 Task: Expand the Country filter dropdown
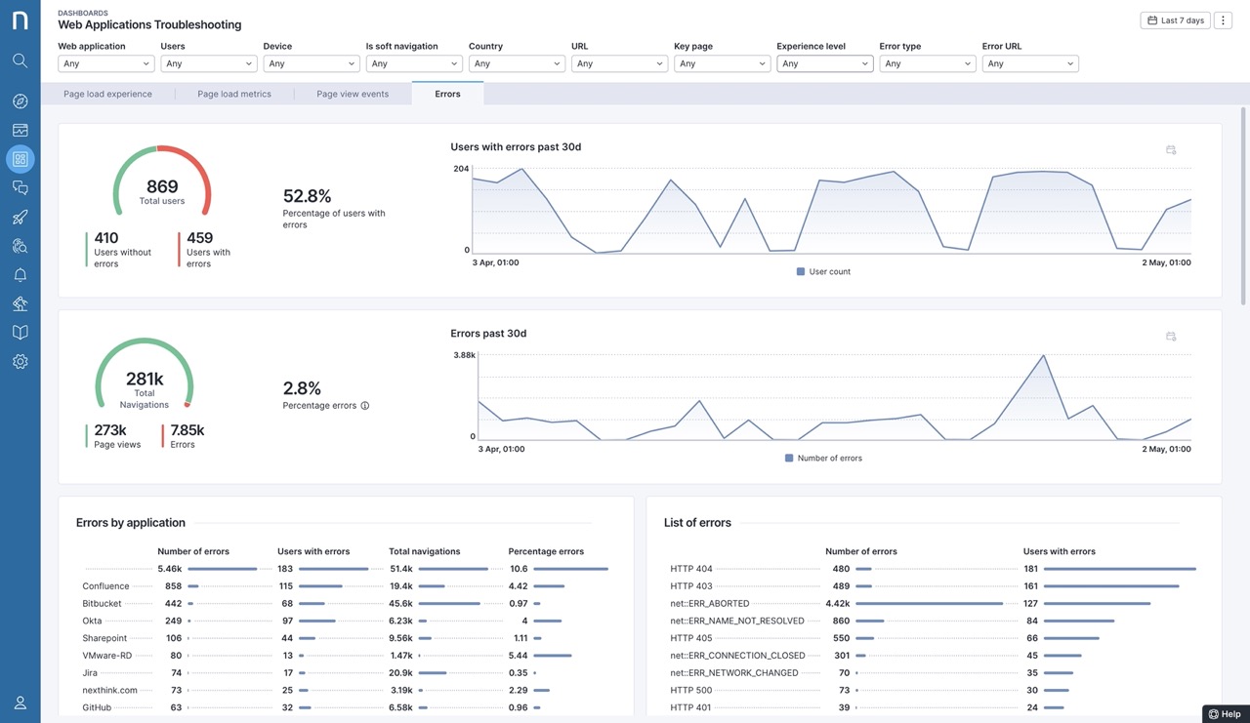click(517, 63)
